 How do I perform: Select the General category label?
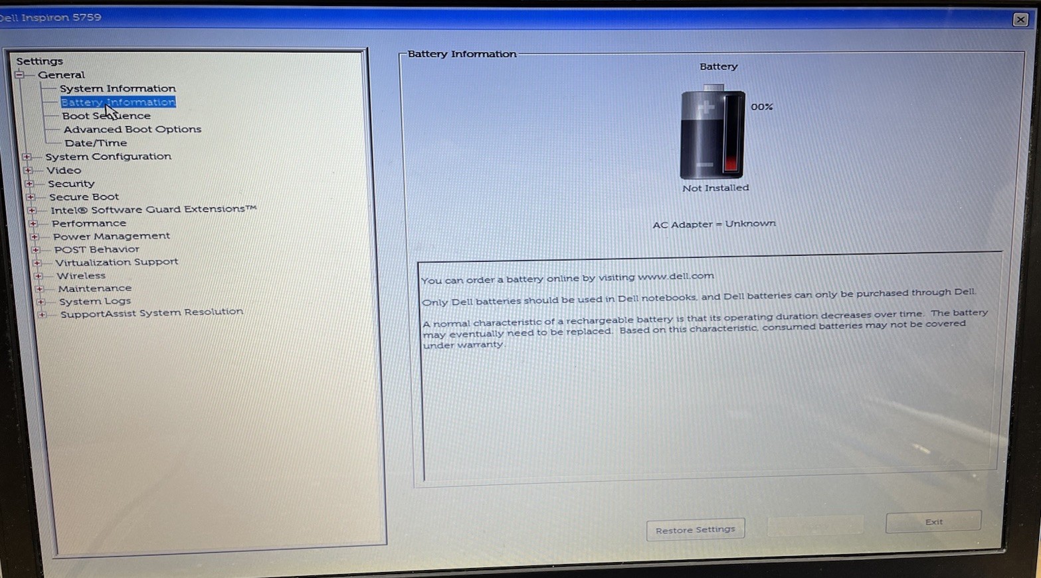tap(61, 75)
